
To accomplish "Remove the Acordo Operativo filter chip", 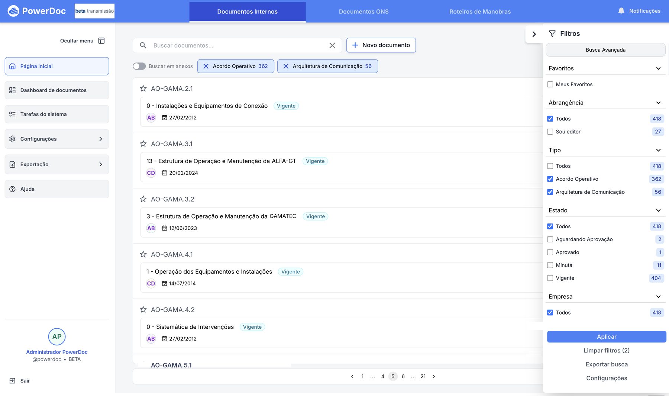I will click(x=206, y=66).
